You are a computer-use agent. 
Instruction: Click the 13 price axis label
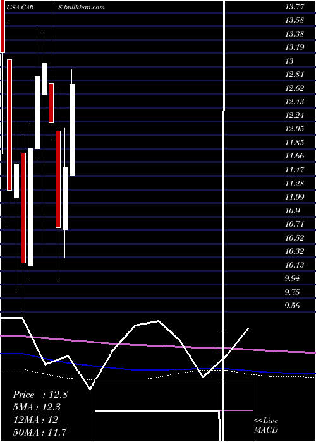tap(289, 61)
